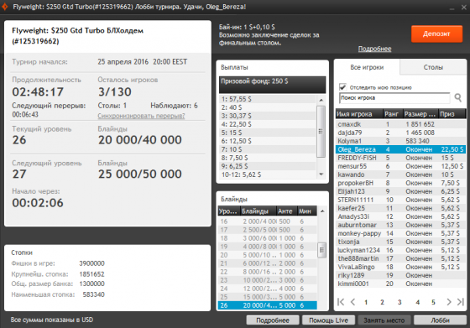Select player dajda79 row
This screenshot has height=328, width=470.
coord(400,133)
